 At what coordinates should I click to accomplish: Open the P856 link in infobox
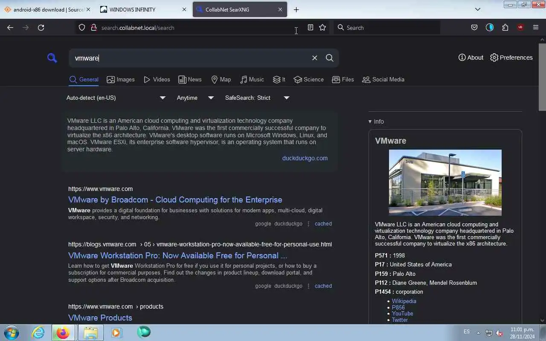(x=398, y=307)
